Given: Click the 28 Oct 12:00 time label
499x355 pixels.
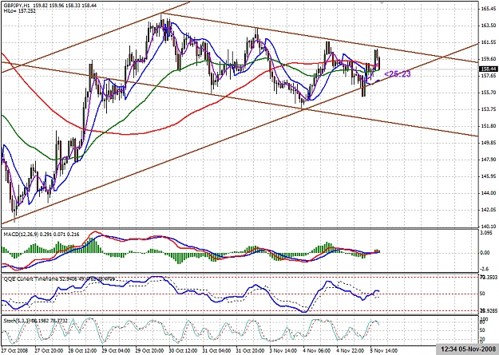Looking at the screenshot, I should coord(81,350).
